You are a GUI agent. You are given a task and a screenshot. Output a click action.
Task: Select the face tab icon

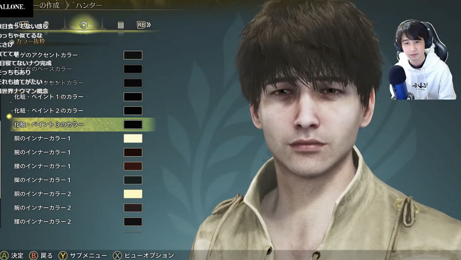click(47, 24)
